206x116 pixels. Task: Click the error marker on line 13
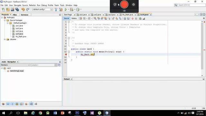pyautogui.click(x=66, y=54)
